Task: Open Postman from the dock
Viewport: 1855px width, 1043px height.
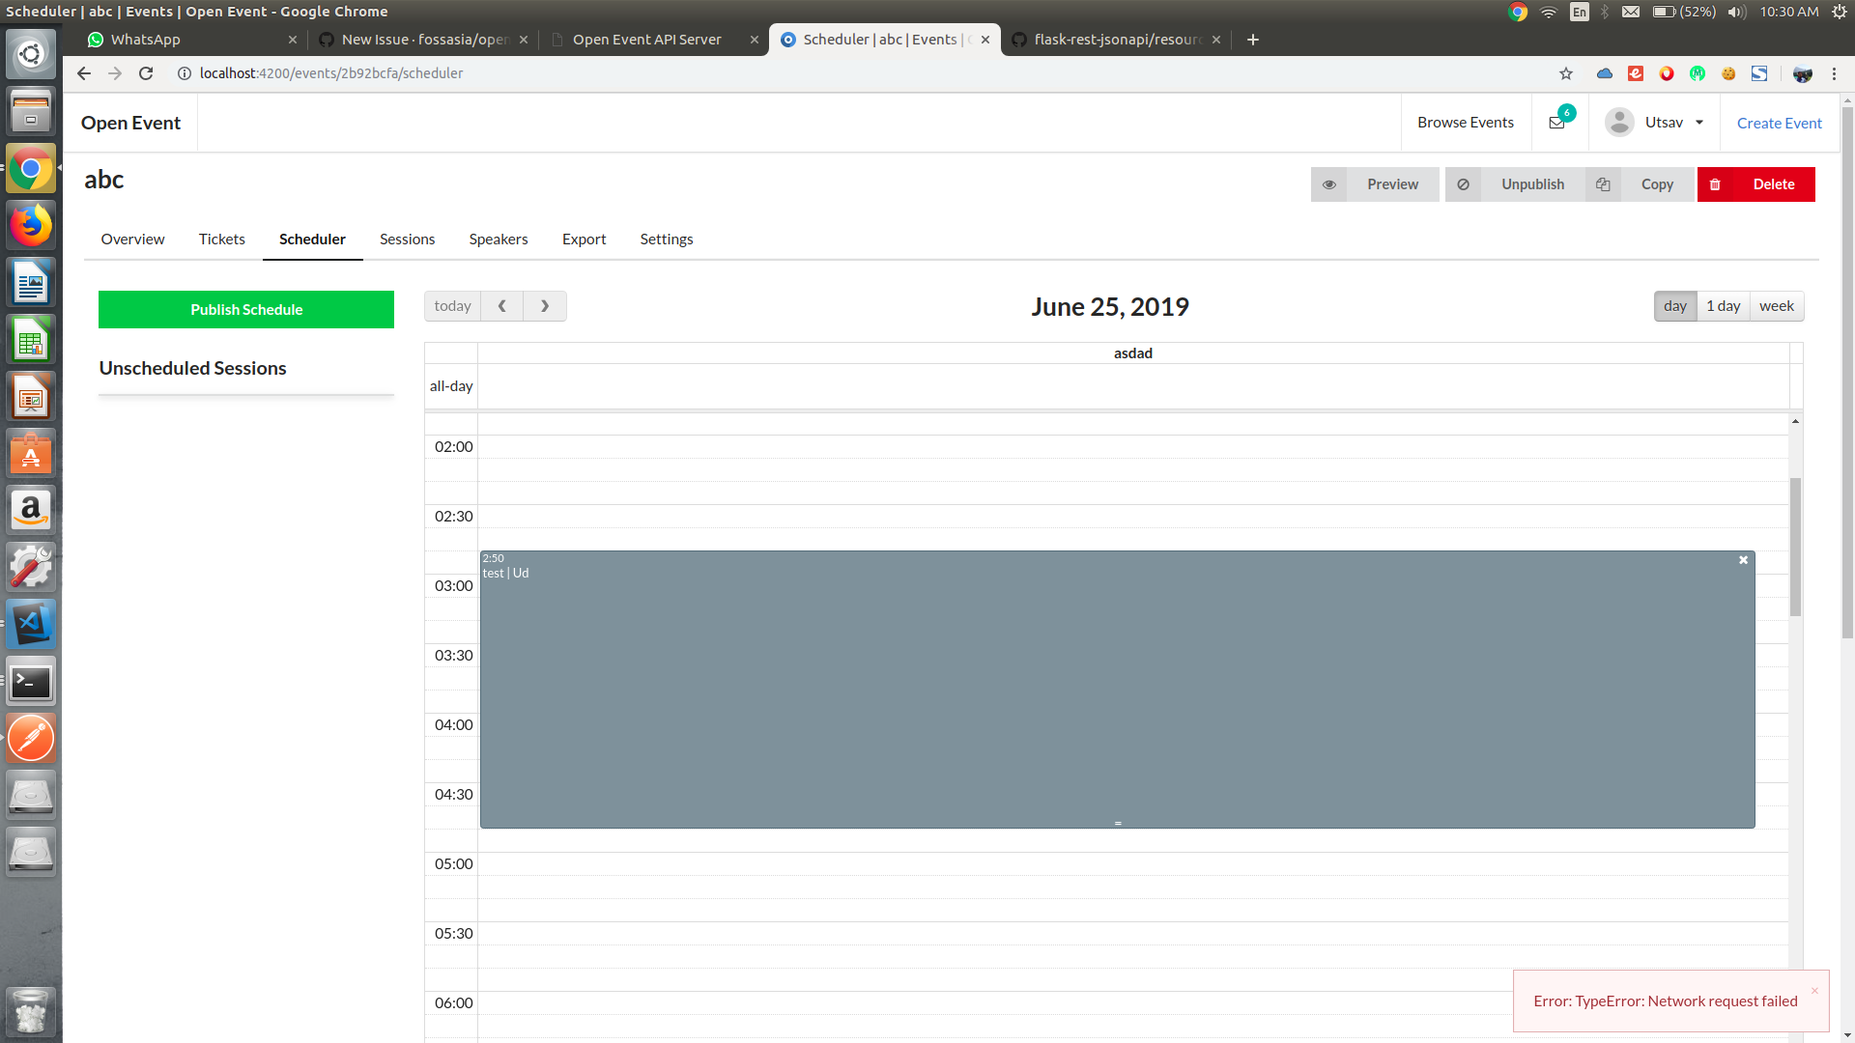Action: [x=31, y=739]
